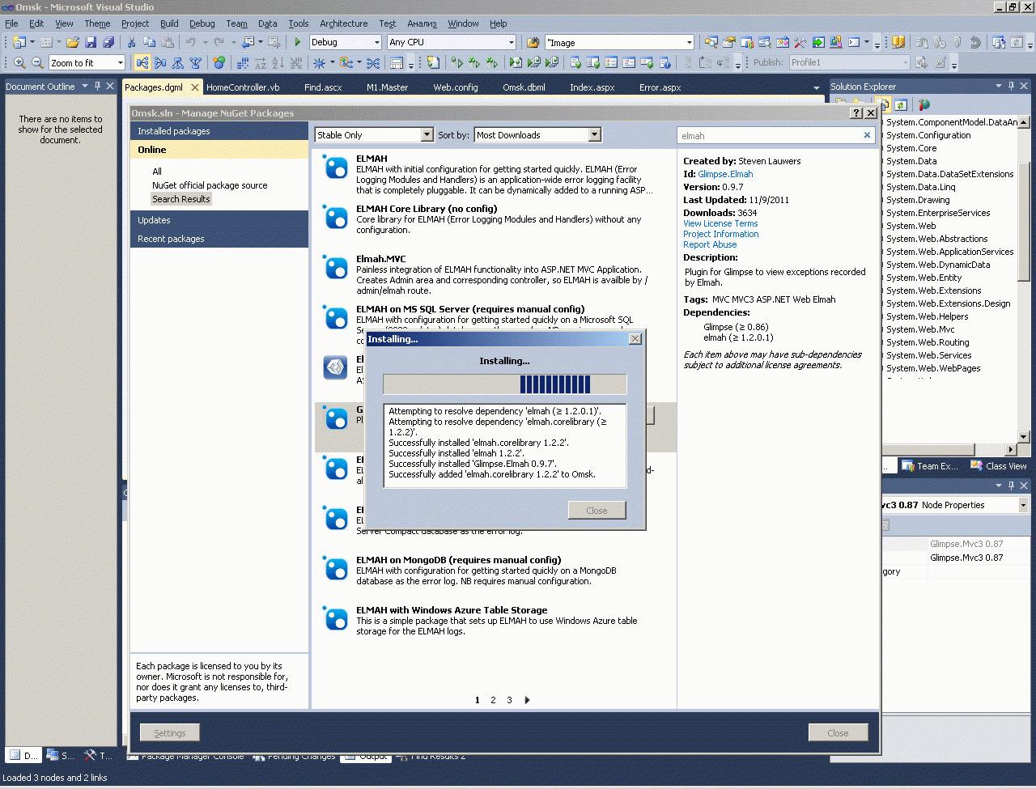This screenshot has width=1036, height=789.
Task: Click the Save All toolbar icon
Action: point(108,42)
